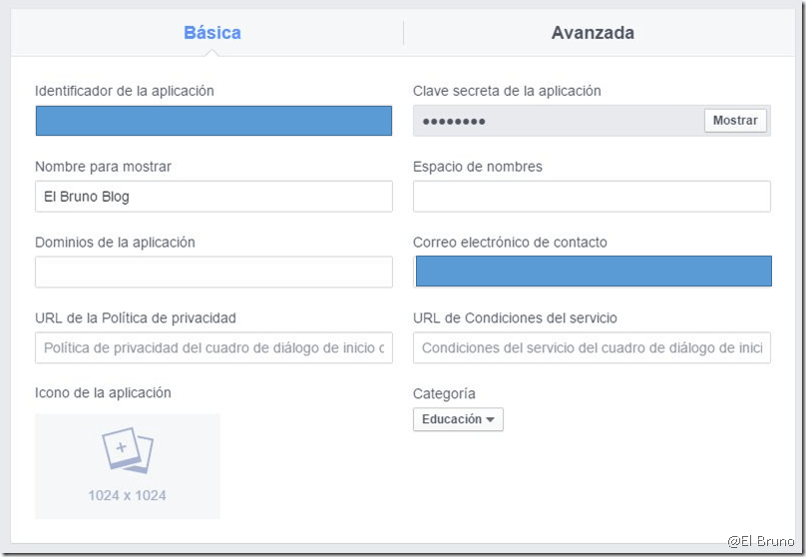
Task: Expand the Educación category dropdown
Action: [x=458, y=420]
